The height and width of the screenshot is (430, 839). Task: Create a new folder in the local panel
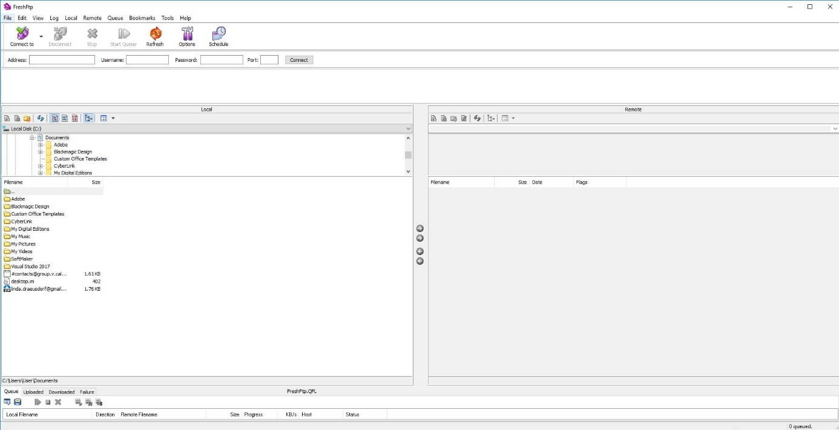tap(27, 117)
